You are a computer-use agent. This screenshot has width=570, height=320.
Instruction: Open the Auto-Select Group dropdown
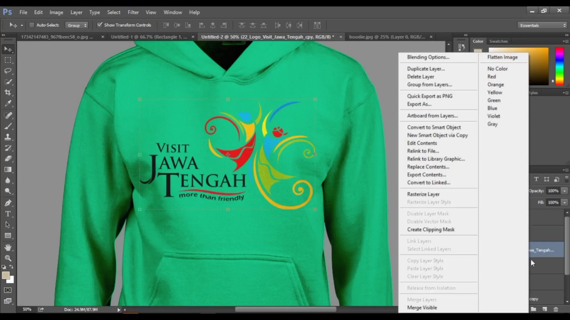[x=77, y=25]
